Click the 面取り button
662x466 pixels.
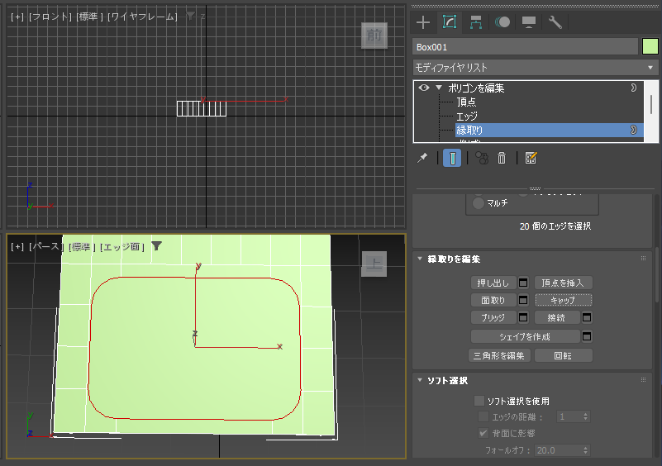coord(493,300)
